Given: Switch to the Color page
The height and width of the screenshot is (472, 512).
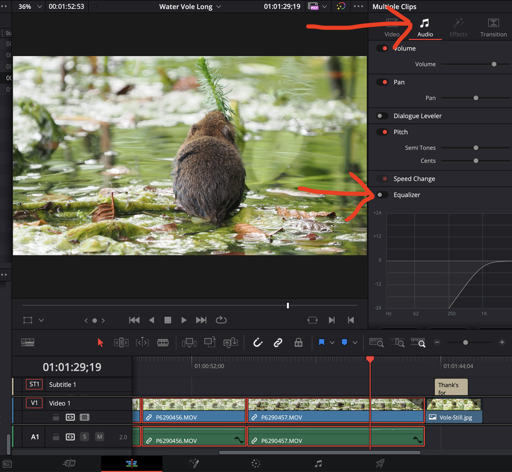Looking at the screenshot, I should (255, 464).
